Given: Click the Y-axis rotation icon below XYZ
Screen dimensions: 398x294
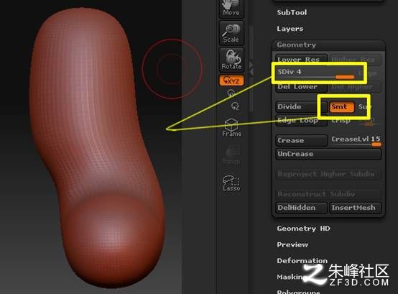Looking at the screenshot, I should click(x=231, y=93).
